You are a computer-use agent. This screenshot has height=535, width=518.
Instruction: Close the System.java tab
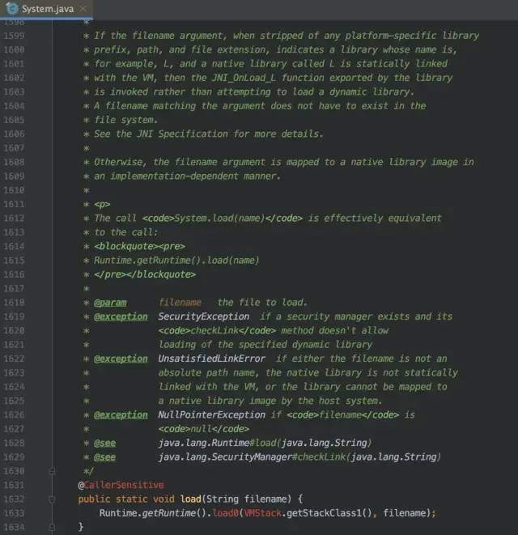(x=83, y=9)
